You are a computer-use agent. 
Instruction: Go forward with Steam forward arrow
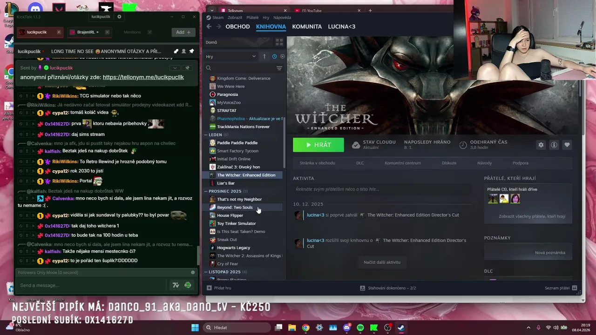218,27
